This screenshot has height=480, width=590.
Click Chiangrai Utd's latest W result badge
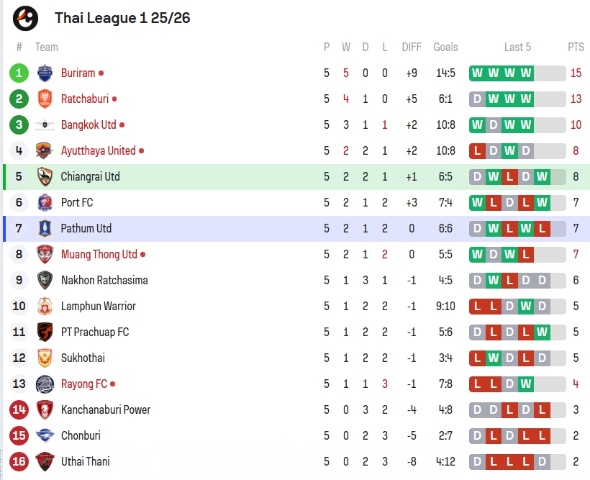[x=542, y=176]
